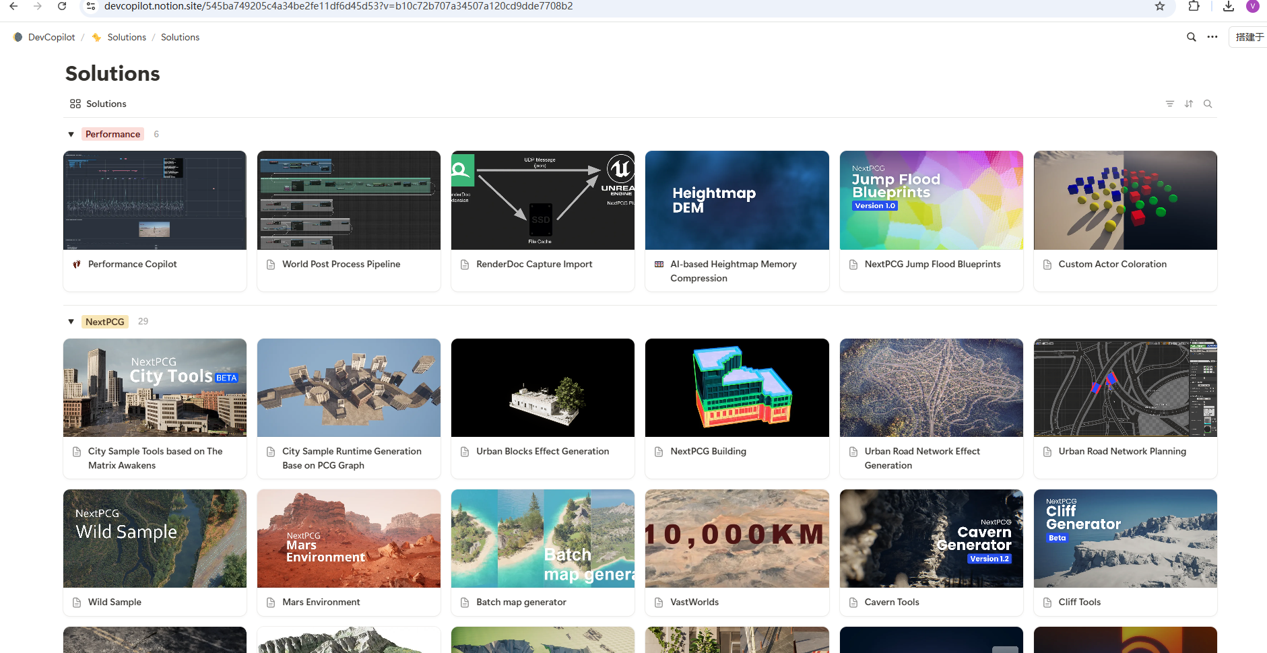Open Jump Flood Blueprints cover image
Image resolution: width=1267 pixels, height=653 pixels.
(931, 200)
